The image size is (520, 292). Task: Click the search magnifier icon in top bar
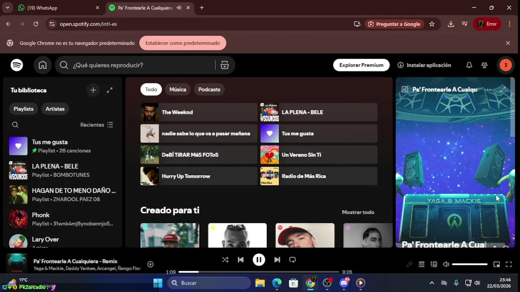64,65
